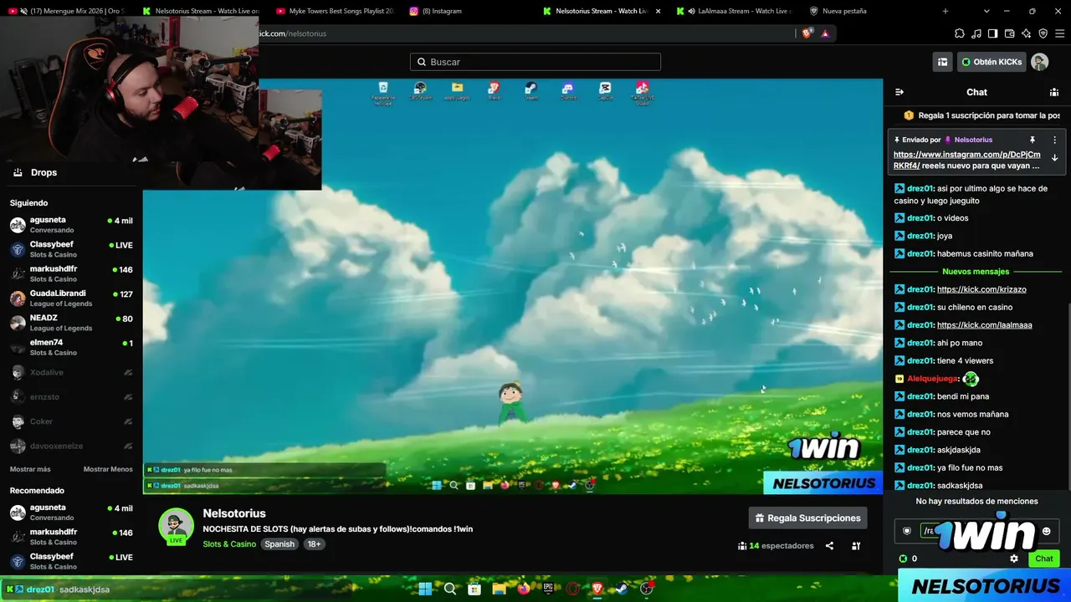Open the Kick shop store icon button
This screenshot has height=602, width=1071.
point(943,62)
